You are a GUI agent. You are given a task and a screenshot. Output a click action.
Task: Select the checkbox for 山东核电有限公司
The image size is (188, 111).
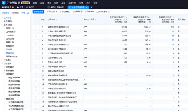click(x=36, y=58)
